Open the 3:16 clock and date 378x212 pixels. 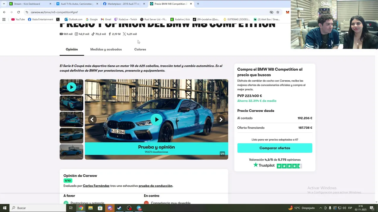coord(361,208)
